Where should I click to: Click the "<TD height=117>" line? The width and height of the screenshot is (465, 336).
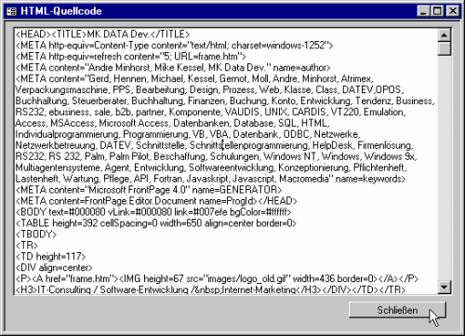[50, 257]
